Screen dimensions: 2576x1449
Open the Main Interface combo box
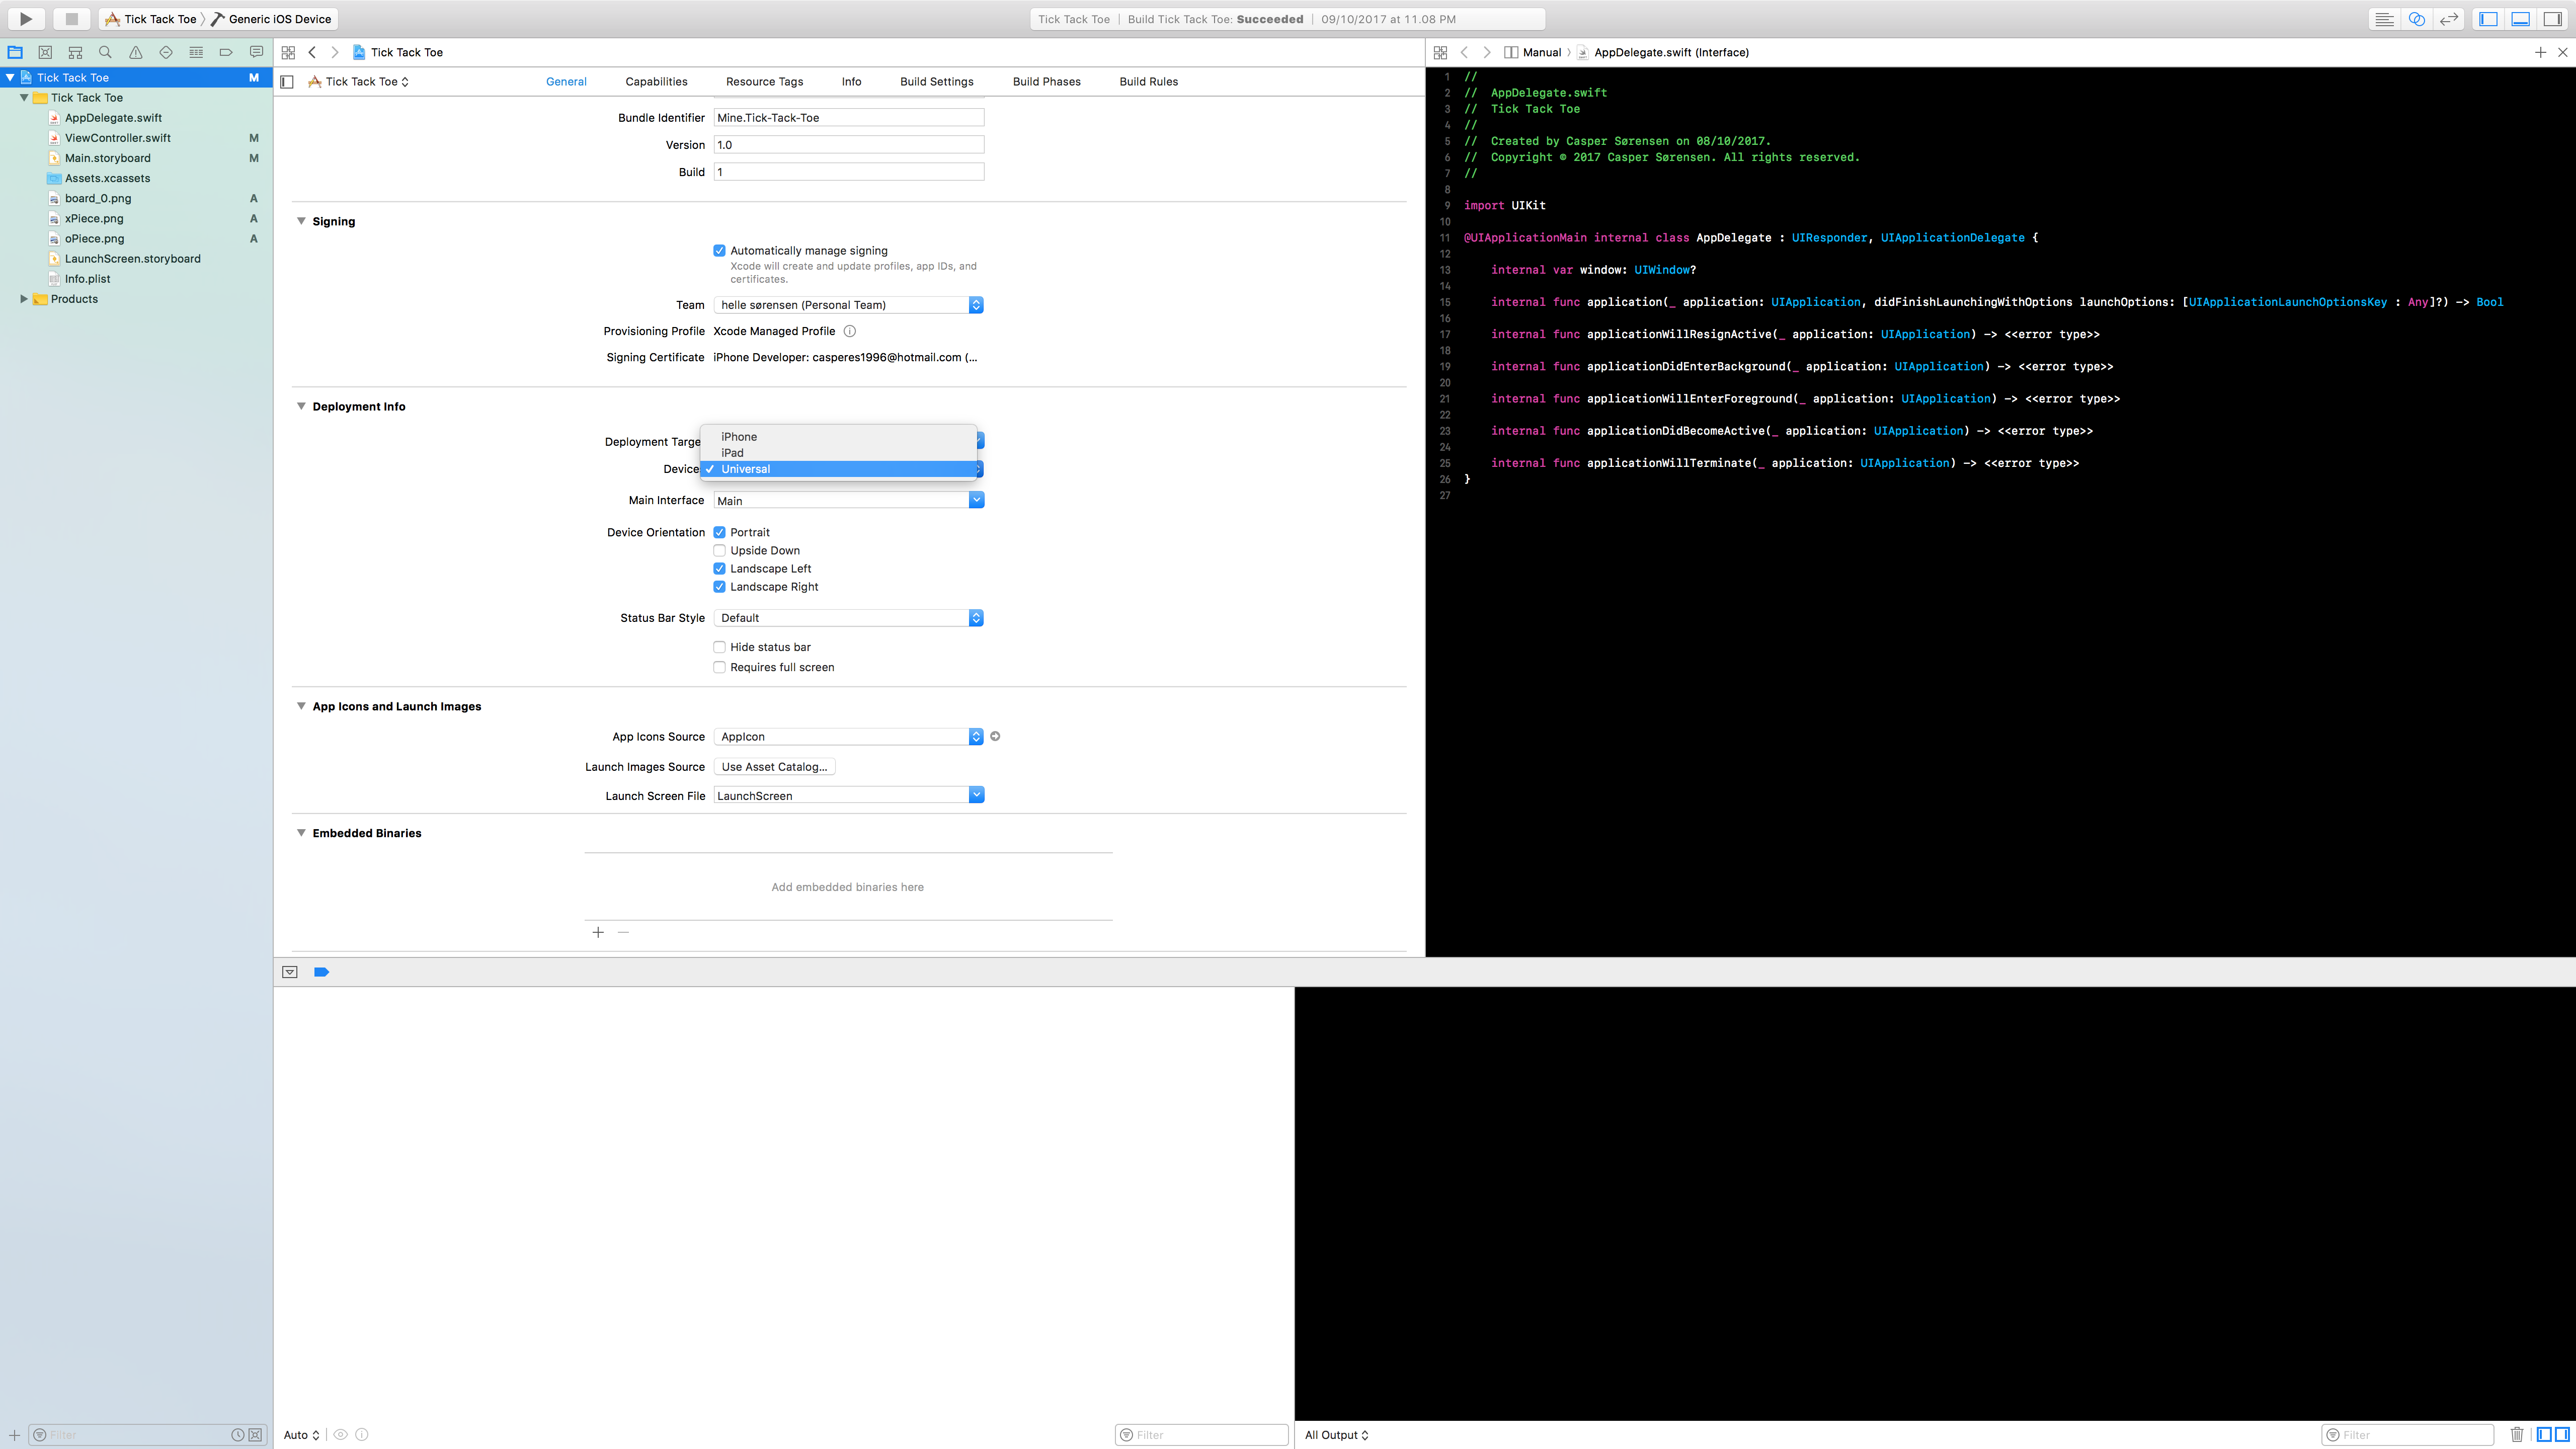pyautogui.click(x=849, y=500)
